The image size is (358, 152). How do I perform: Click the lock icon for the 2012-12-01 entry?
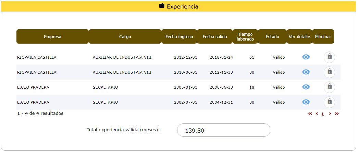click(x=329, y=57)
